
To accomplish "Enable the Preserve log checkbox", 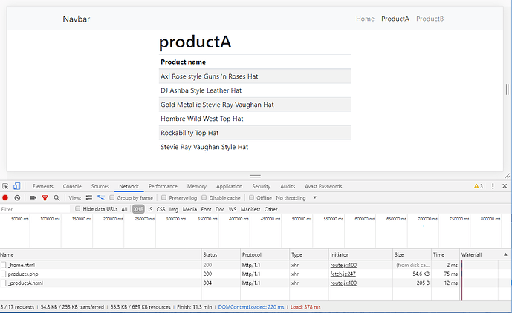I will 165,198.
